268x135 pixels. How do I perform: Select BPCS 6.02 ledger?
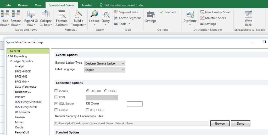21,76
